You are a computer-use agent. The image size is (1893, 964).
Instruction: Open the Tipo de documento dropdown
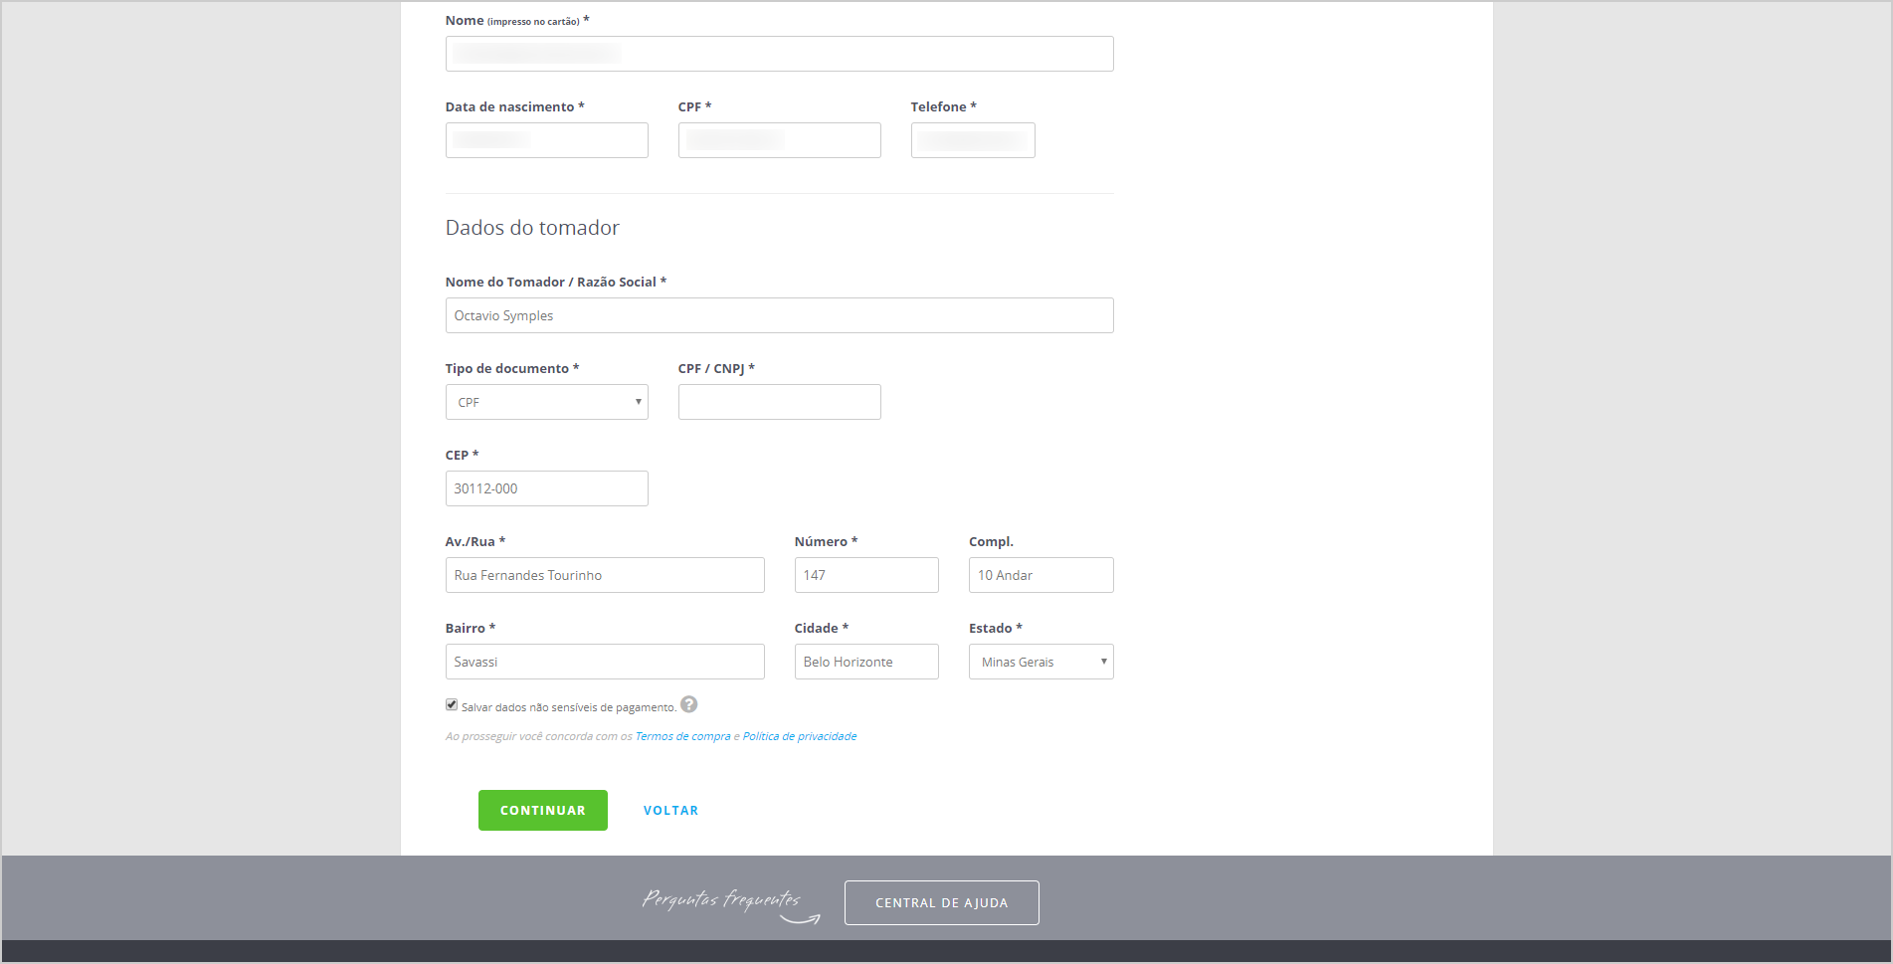pyautogui.click(x=546, y=402)
